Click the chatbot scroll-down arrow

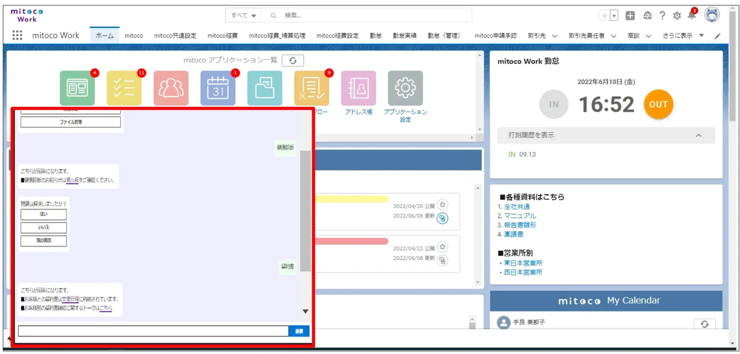tap(305, 312)
